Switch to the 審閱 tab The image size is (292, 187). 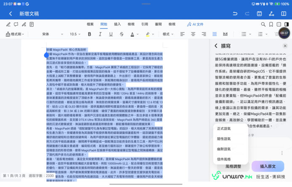coord(158,24)
